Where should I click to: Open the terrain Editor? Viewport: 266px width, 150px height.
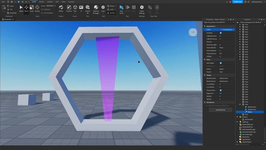pyautogui.click(x=61, y=8)
